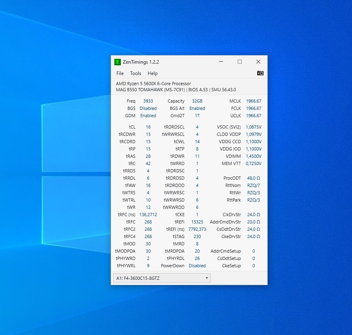
Task: Click the tWRWRSCL label
Action: pyautogui.click(x=173, y=134)
